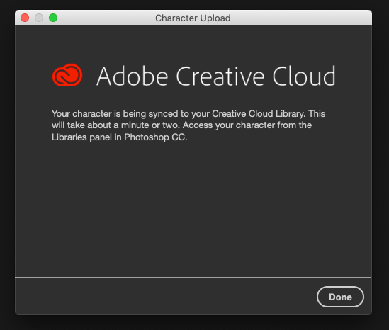Click the grey minimize window button

(39, 18)
